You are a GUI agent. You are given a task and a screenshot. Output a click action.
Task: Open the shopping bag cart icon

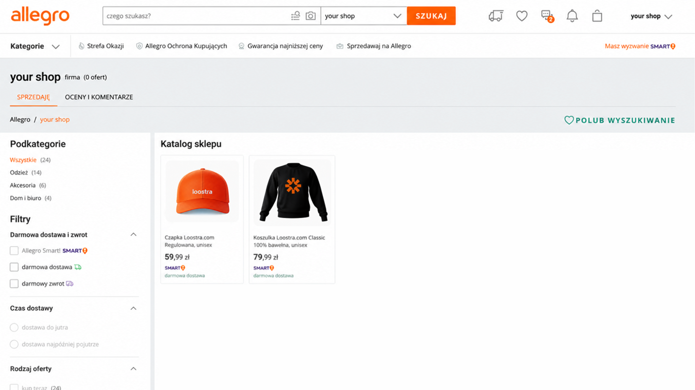point(597,16)
